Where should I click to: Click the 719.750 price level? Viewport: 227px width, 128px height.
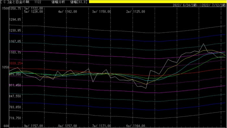pyautogui.click(x=15, y=118)
